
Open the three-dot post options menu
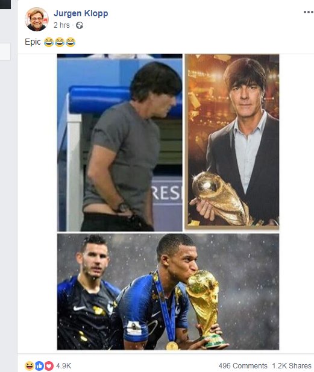pos(309,12)
